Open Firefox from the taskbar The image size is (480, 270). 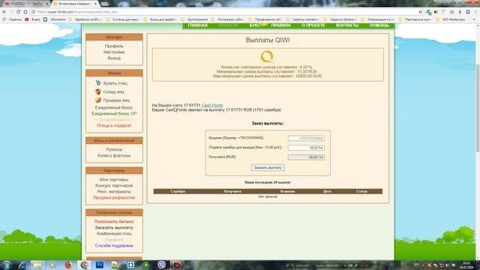pos(68,265)
